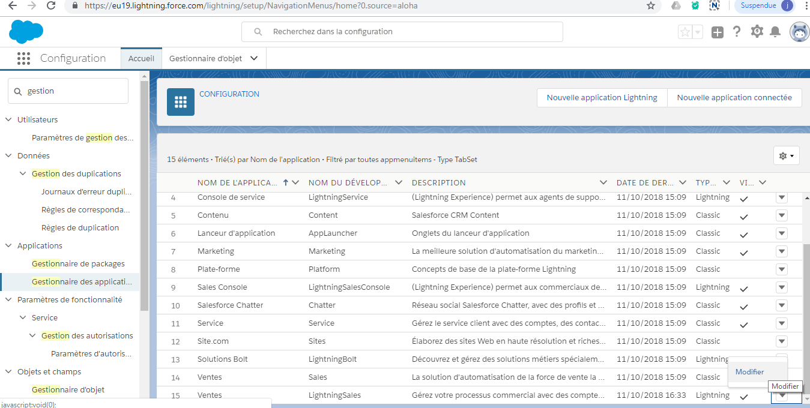Open row actions for Marketing

tap(781, 251)
